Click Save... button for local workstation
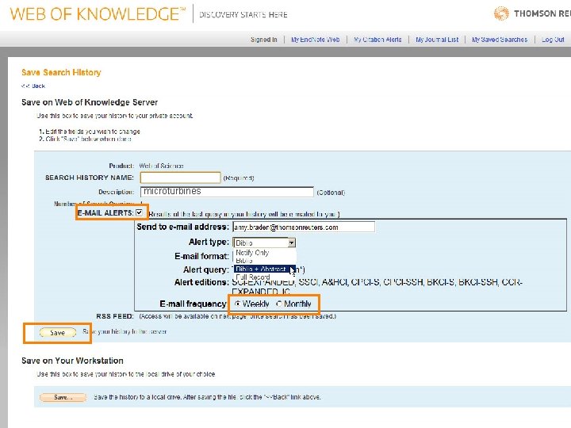The width and height of the screenshot is (571, 428). (63, 397)
